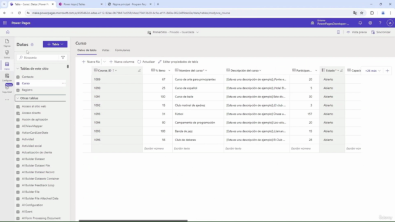Screen dimensions: 395x222
Task: Go back with the browser back arrow
Action: 4,13
